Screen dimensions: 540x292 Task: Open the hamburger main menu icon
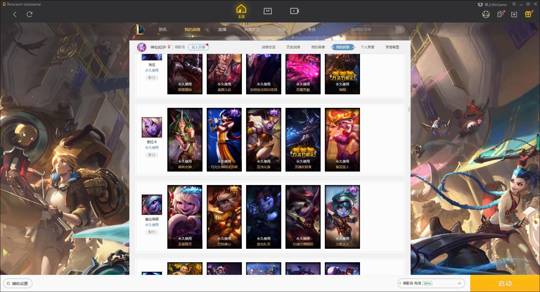point(514,4)
